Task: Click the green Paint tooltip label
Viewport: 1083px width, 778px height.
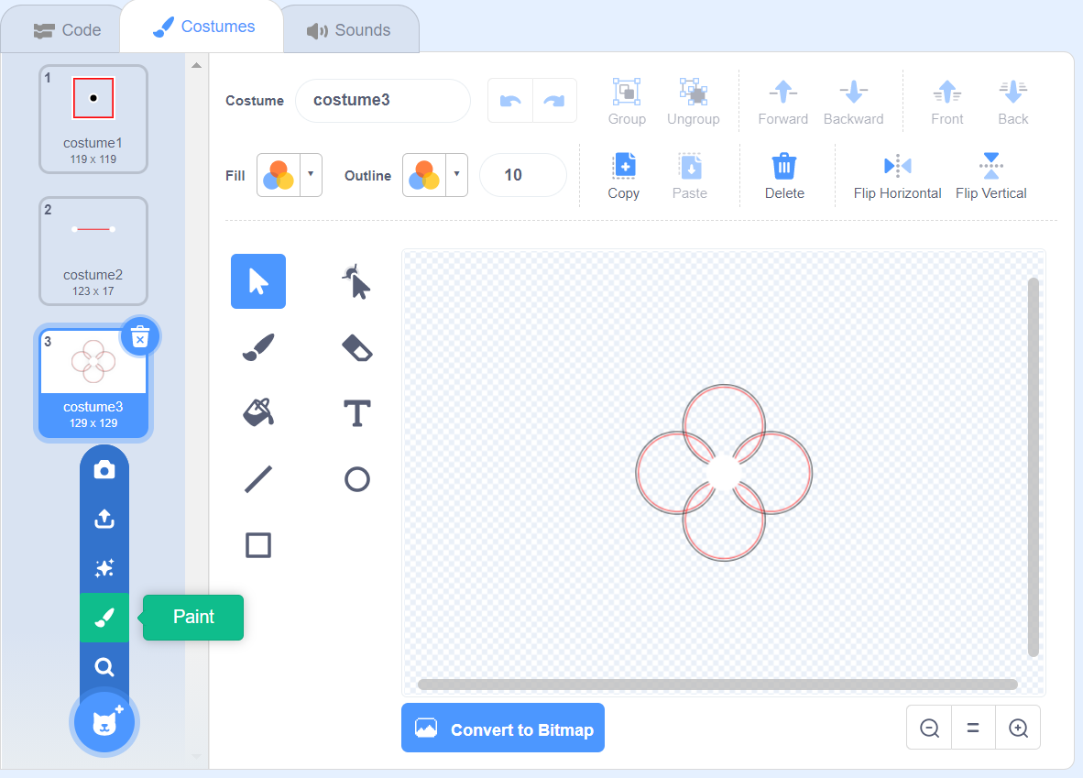Action: click(193, 617)
